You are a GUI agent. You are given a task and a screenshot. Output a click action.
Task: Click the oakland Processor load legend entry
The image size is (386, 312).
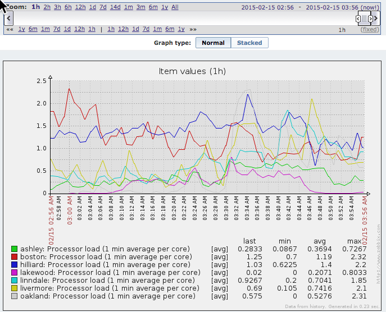[107, 296]
